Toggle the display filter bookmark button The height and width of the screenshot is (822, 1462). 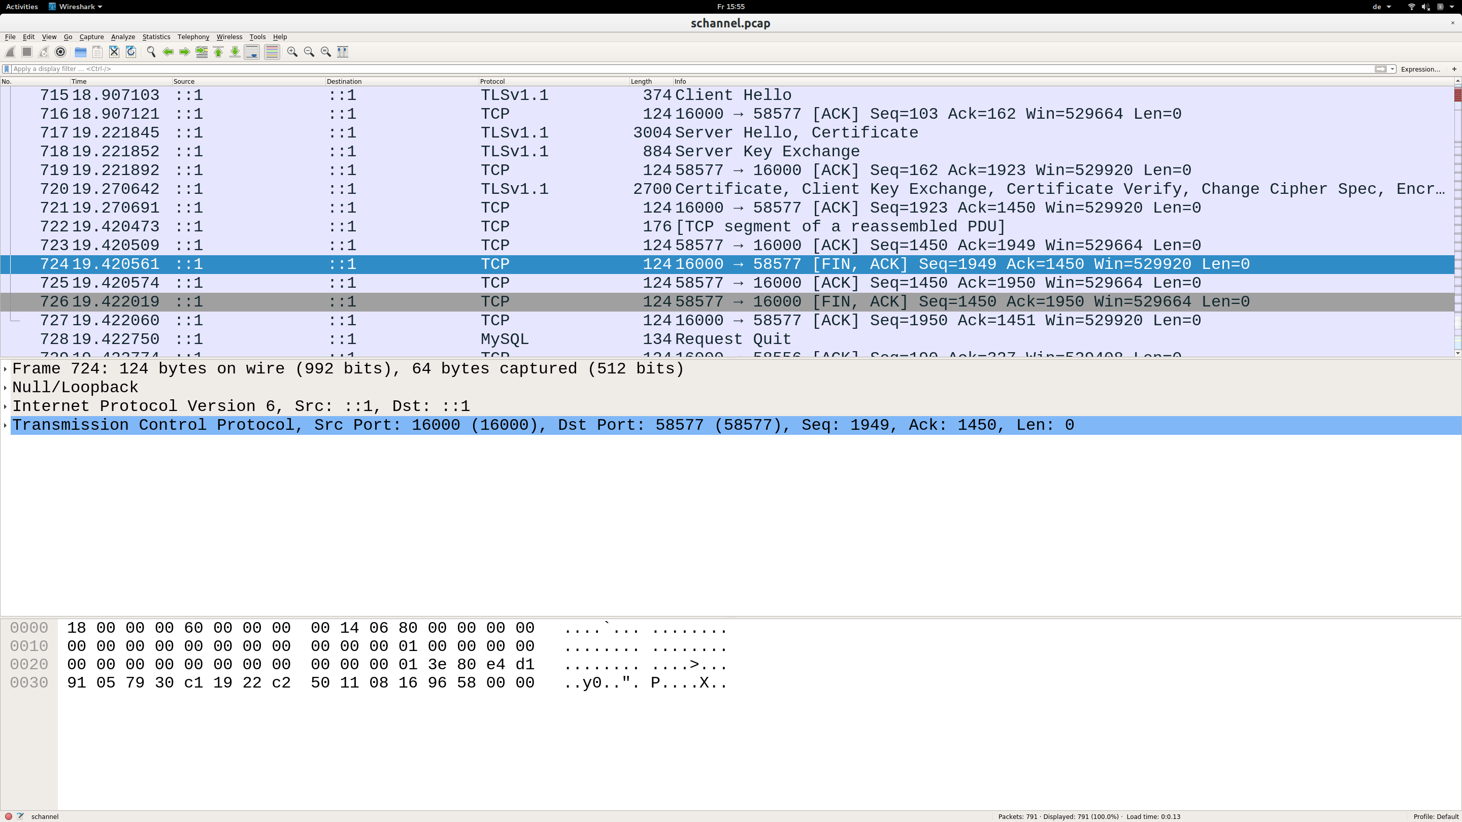click(x=6, y=68)
